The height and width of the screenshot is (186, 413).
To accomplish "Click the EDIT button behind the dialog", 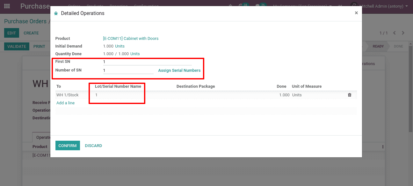I will tap(11, 33).
